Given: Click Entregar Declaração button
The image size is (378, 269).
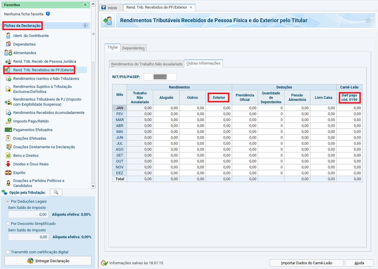Looking at the screenshot, I should [48, 261].
